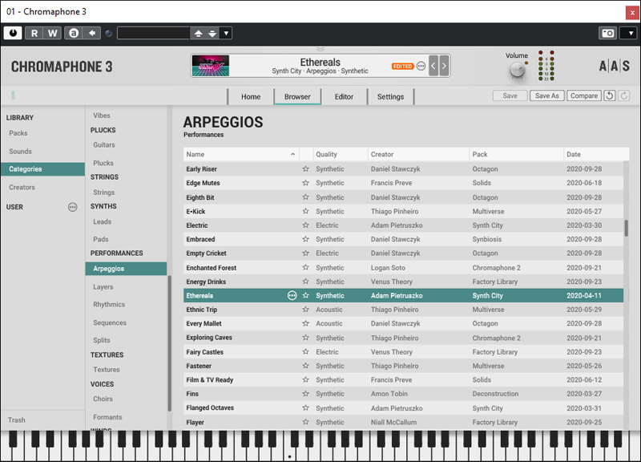The width and height of the screenshot is (641, 462).
Task: Open the USER section options icon
Action: tap(73, 207)
